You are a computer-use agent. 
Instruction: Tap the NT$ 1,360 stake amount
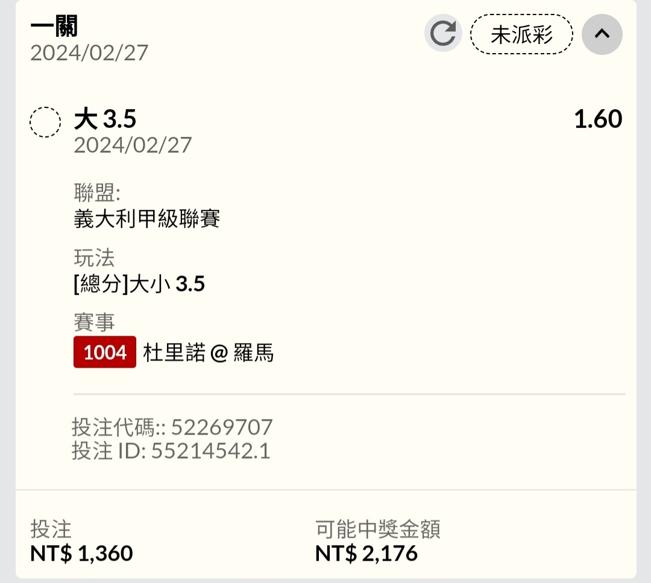pyautogui.click(x=81, y=553)
